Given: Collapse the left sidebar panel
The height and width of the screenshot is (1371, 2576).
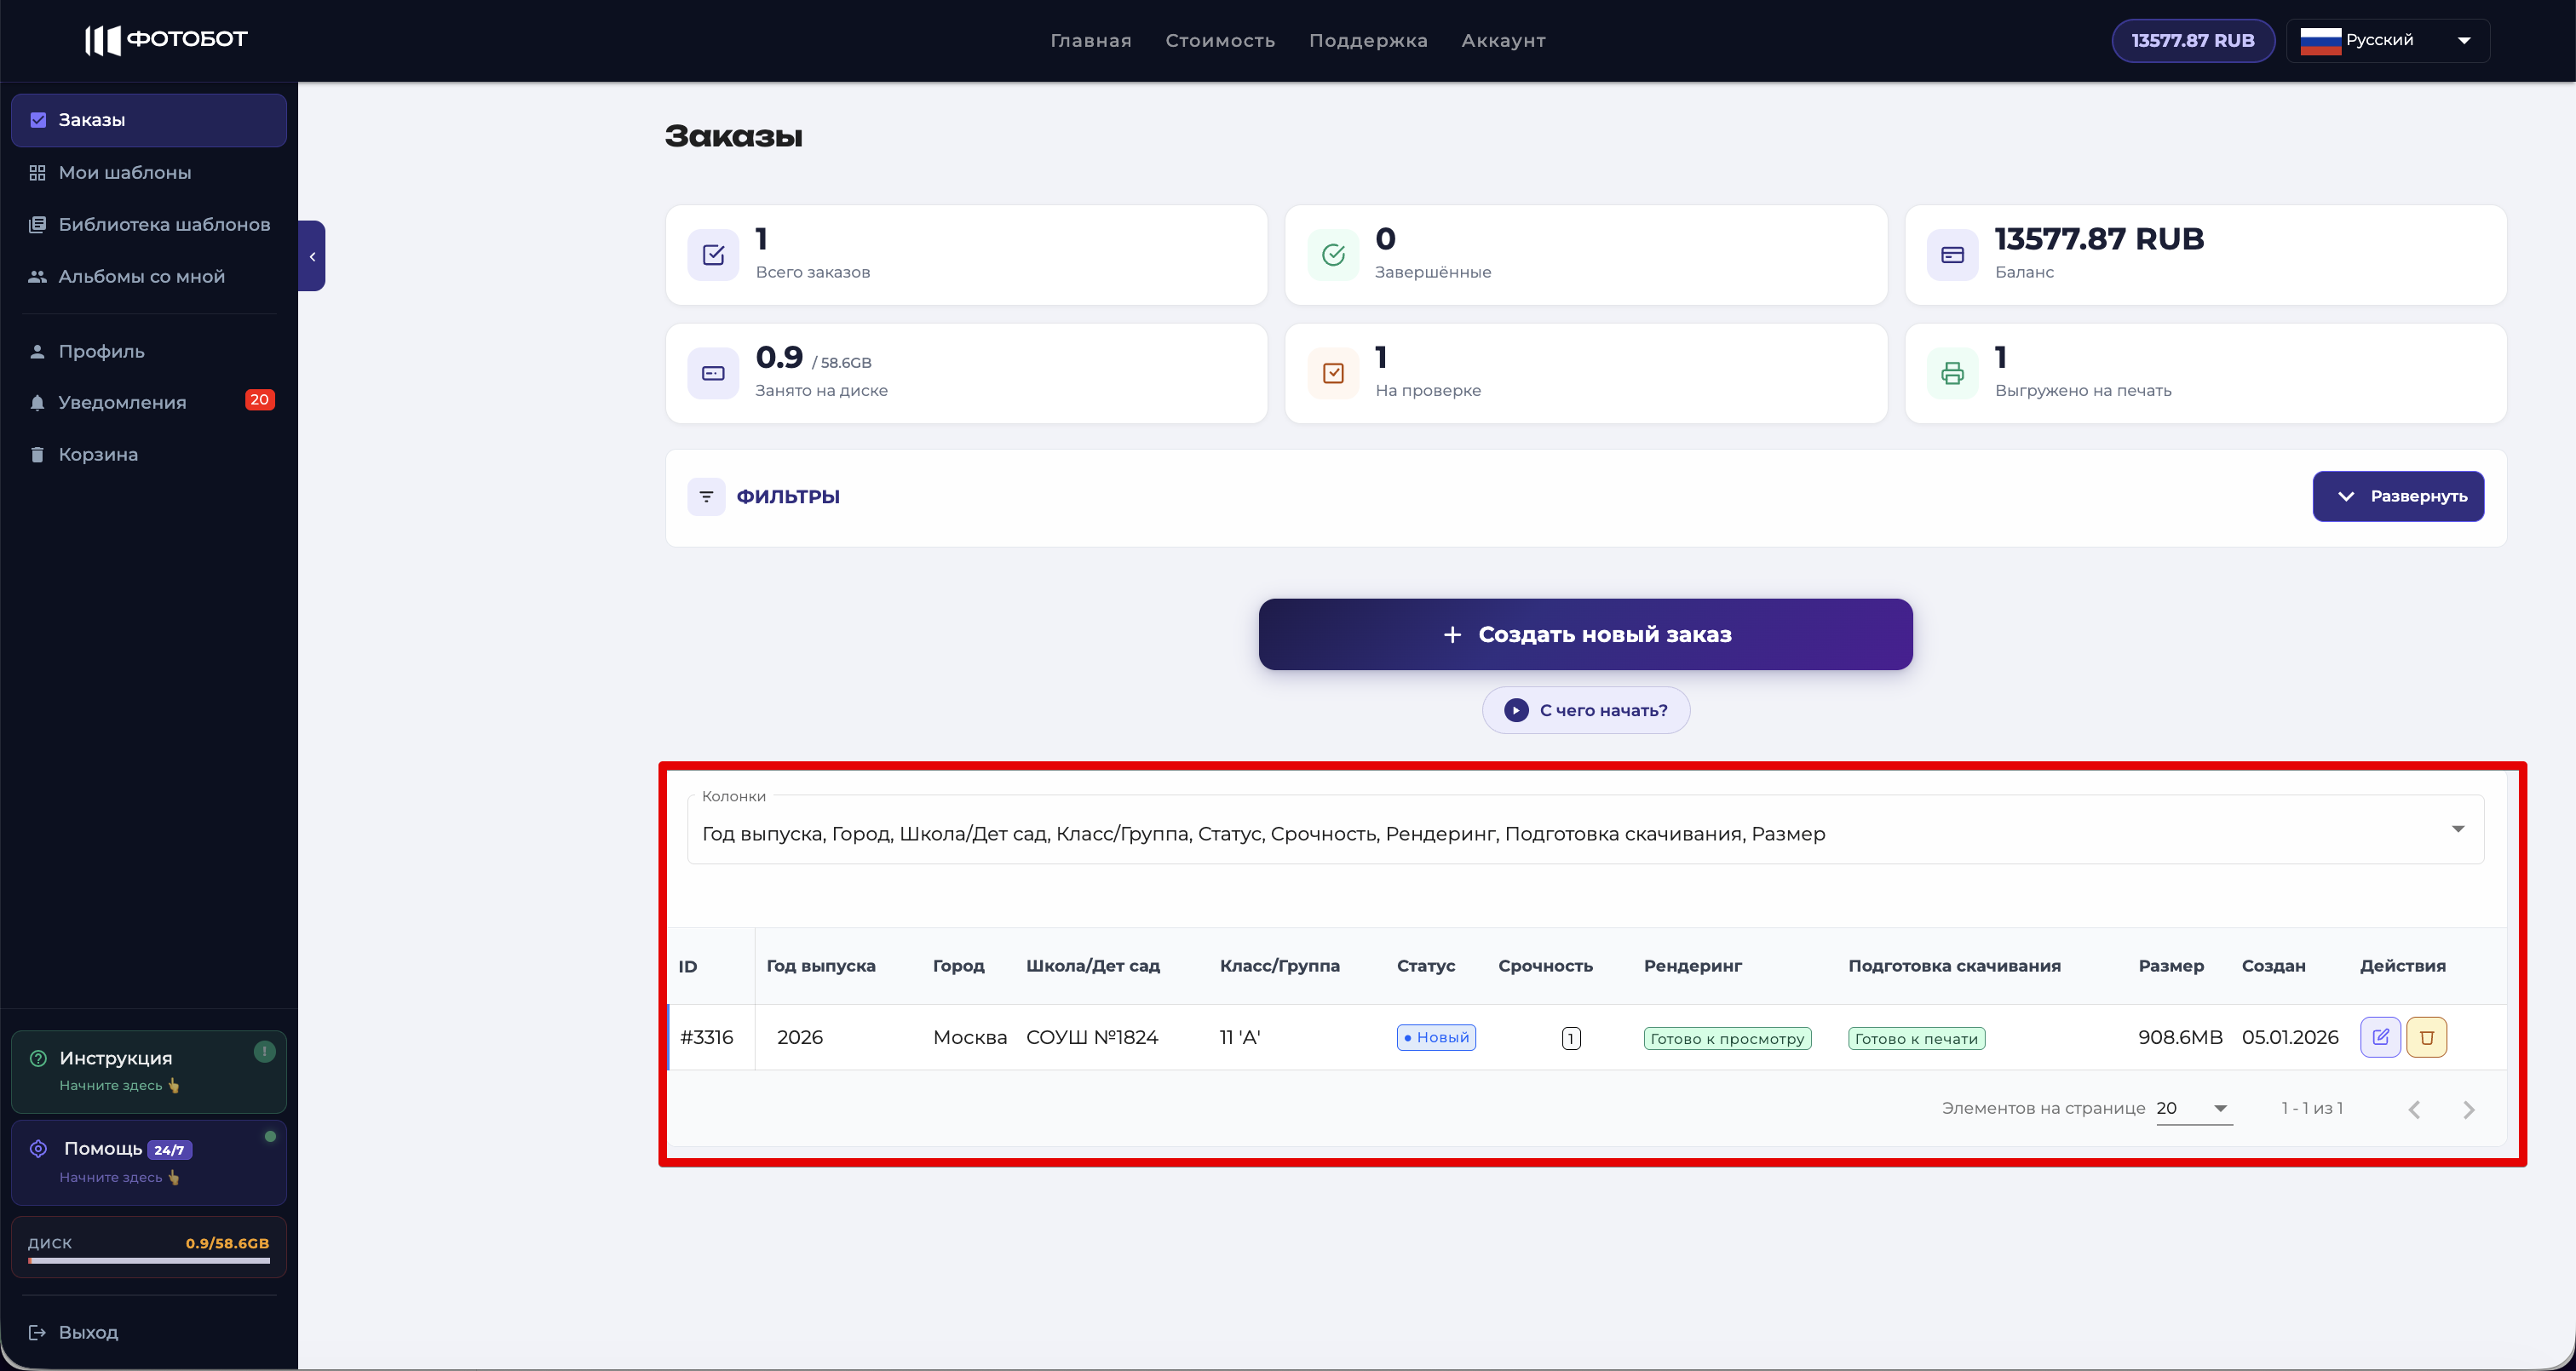Looking at the screenshot, I should [312, 256].
